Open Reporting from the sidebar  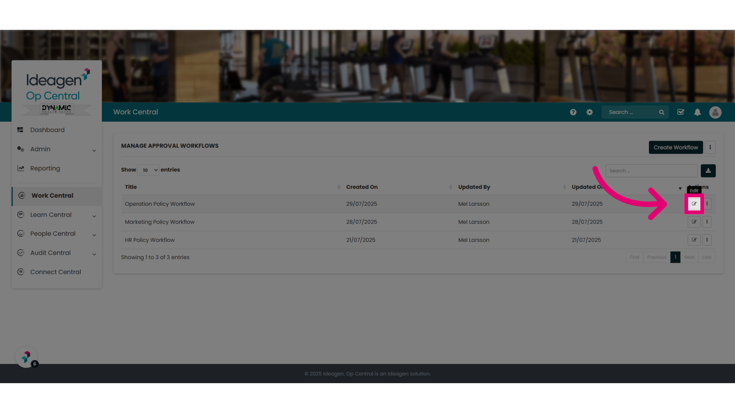[x=45, y=168]
